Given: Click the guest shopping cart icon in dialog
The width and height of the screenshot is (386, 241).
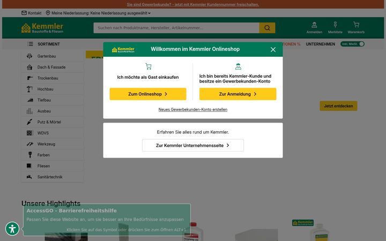Looking at the screenshot, I should (148, 66).
